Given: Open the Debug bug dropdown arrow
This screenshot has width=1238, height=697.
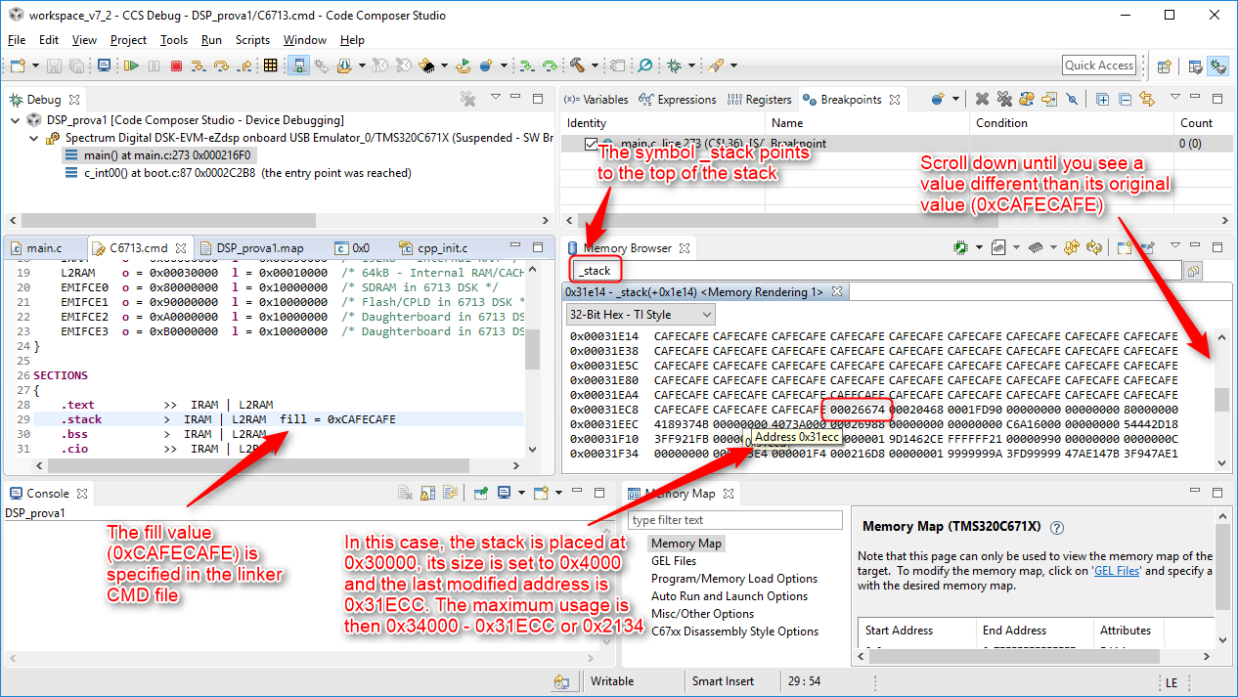Looking at the screenshot, I should 690,65.
